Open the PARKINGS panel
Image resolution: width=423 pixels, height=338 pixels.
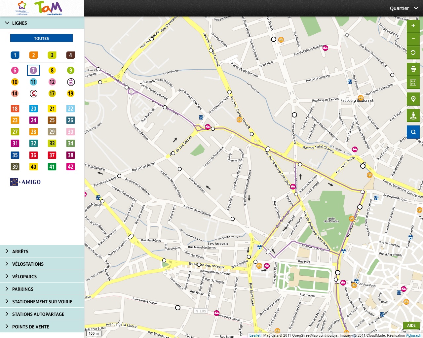(x=22, y=289)
